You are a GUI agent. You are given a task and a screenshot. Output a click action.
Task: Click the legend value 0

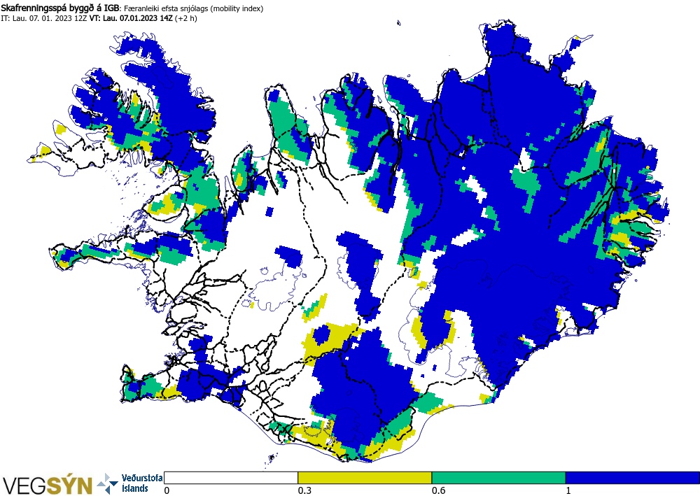coord(167,490)
